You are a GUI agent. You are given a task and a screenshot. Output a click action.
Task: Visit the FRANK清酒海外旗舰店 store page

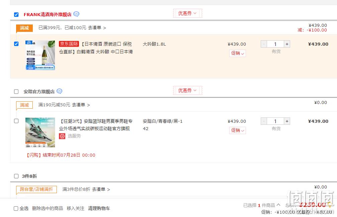point(48,14)
